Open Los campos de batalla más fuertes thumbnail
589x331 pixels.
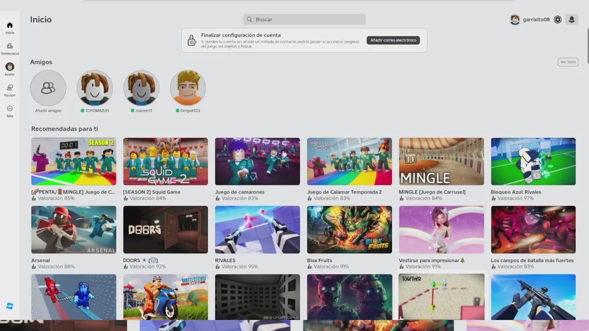click(533, 229)
